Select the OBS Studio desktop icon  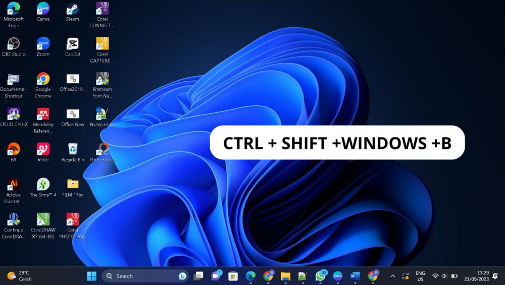point(14,47)
